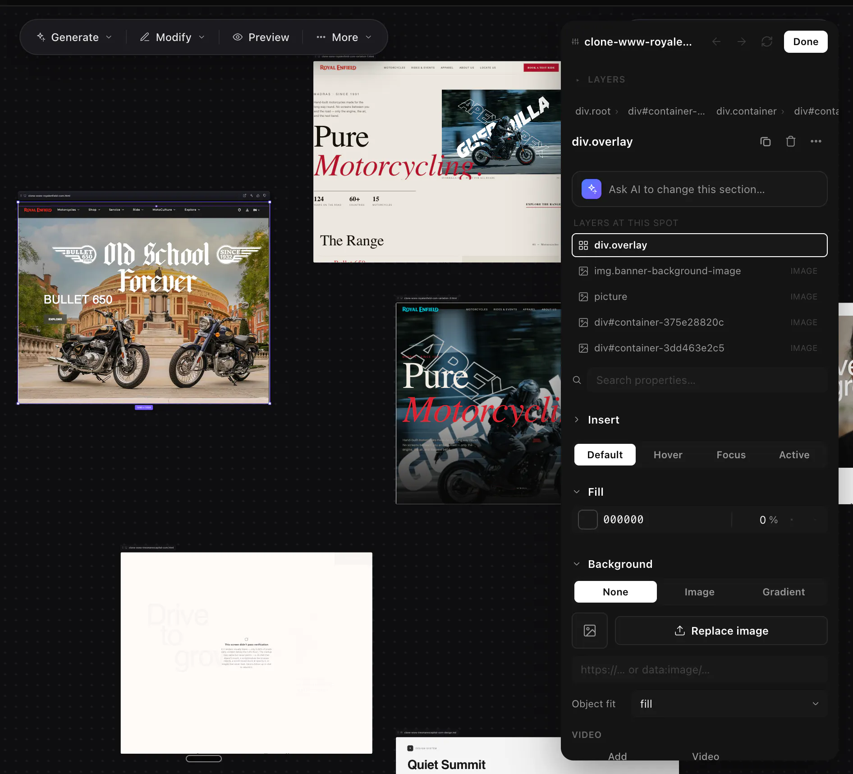Click sparkle icon on royalenfield frame header
Screen dimensions: 853x774
252,196
